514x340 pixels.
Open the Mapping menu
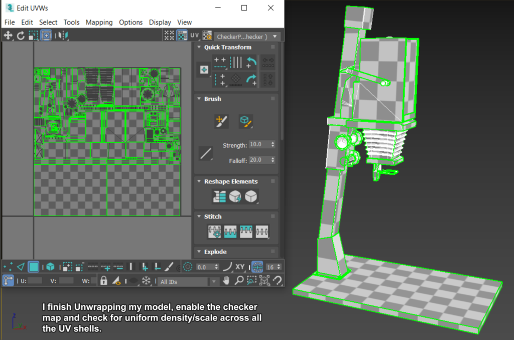(x=99, y=22)
